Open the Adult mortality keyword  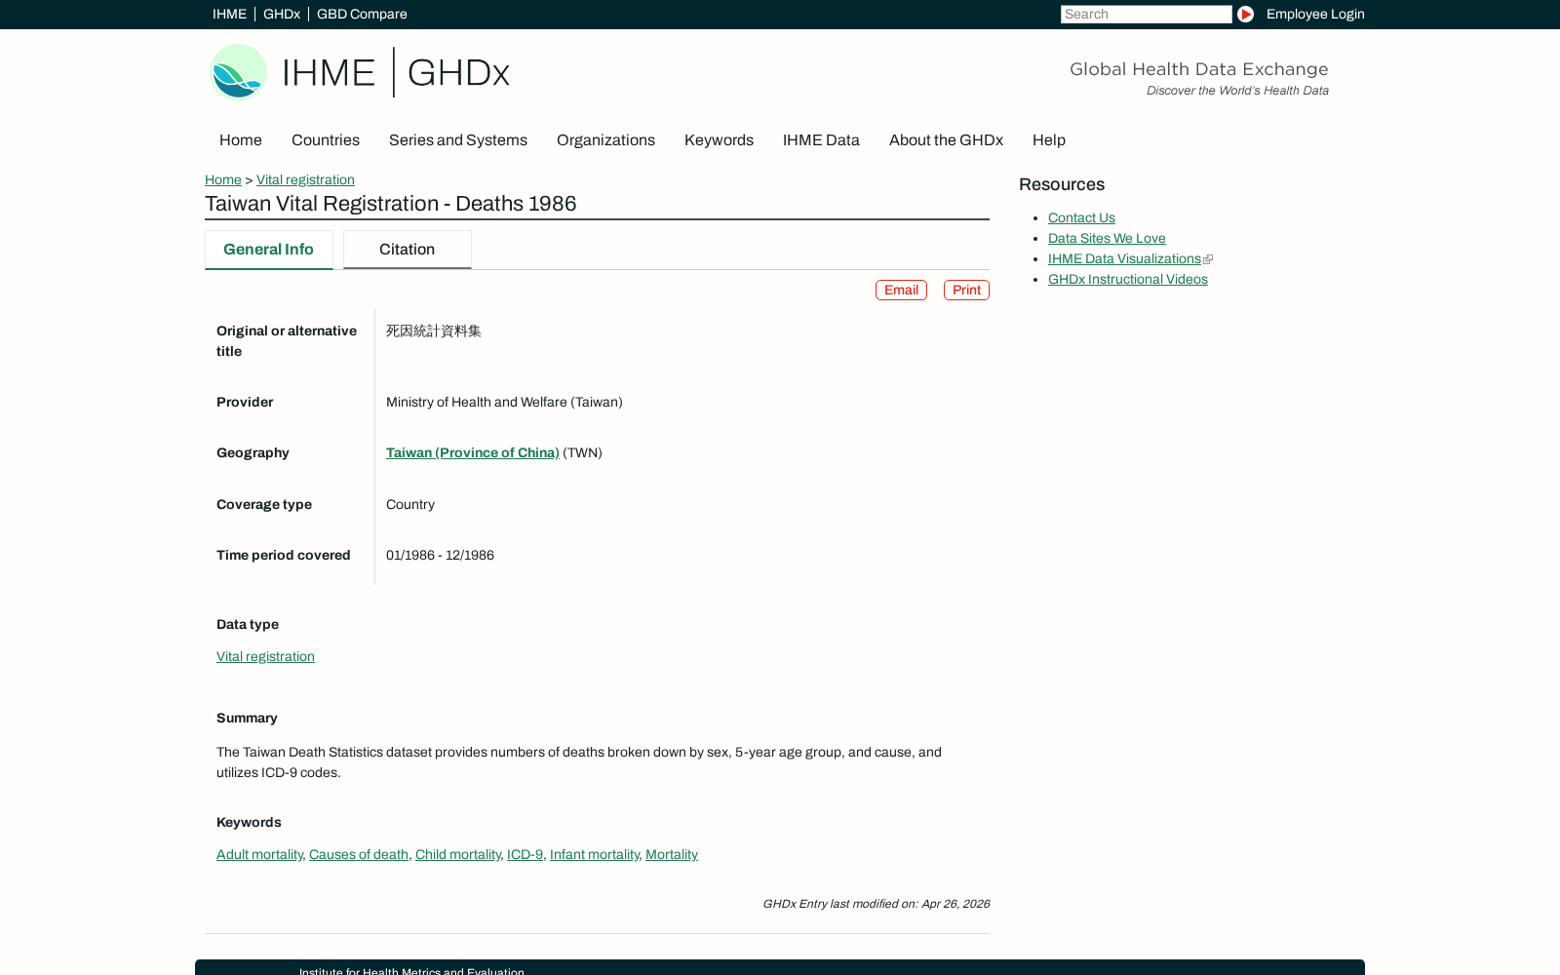(x=259, y=855)
